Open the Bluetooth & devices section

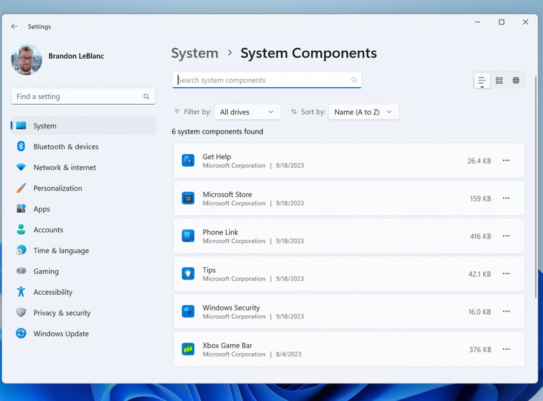click(x=66, y=147)
